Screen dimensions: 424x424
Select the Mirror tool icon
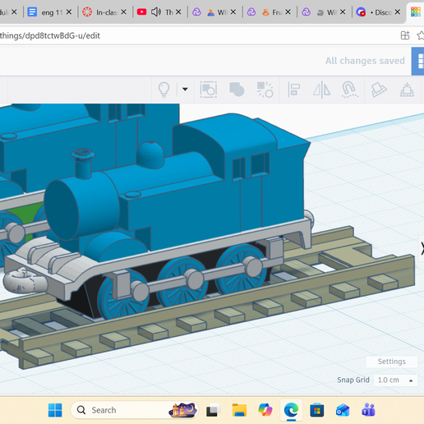click(322, 90)
